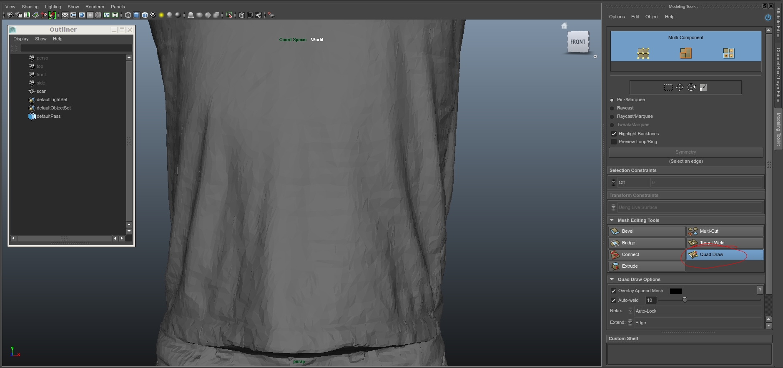Open camera attributes icon in viewport toolbar
The width and height of the screenshot is (783, 368).
click(18, 15)
